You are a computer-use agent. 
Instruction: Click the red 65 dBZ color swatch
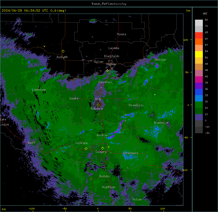click(x=199, y=36)
